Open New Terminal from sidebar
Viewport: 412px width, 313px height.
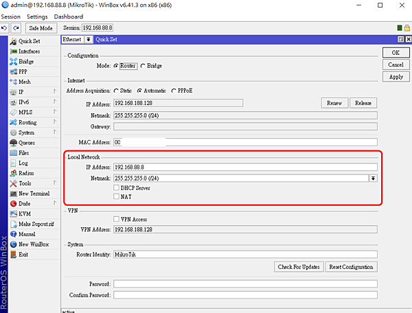(34, 194)
